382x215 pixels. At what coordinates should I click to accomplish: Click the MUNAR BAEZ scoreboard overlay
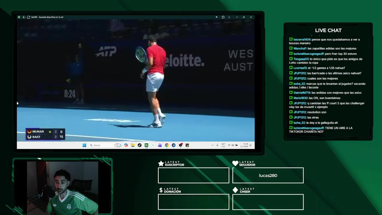tap(45, 134)
